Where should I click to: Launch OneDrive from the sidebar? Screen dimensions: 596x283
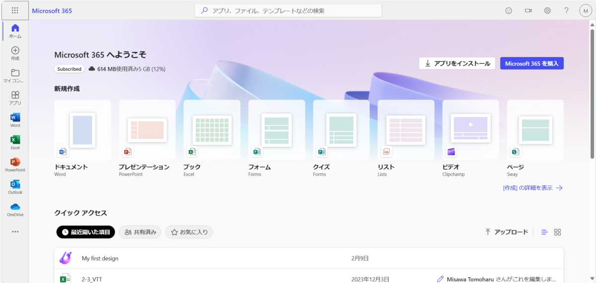(15, 210)
